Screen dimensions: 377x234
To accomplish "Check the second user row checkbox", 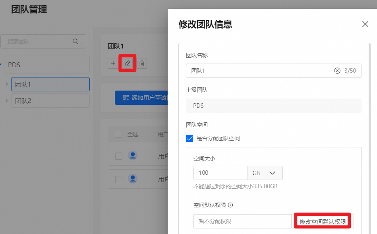I will click(x=119, y=180).
